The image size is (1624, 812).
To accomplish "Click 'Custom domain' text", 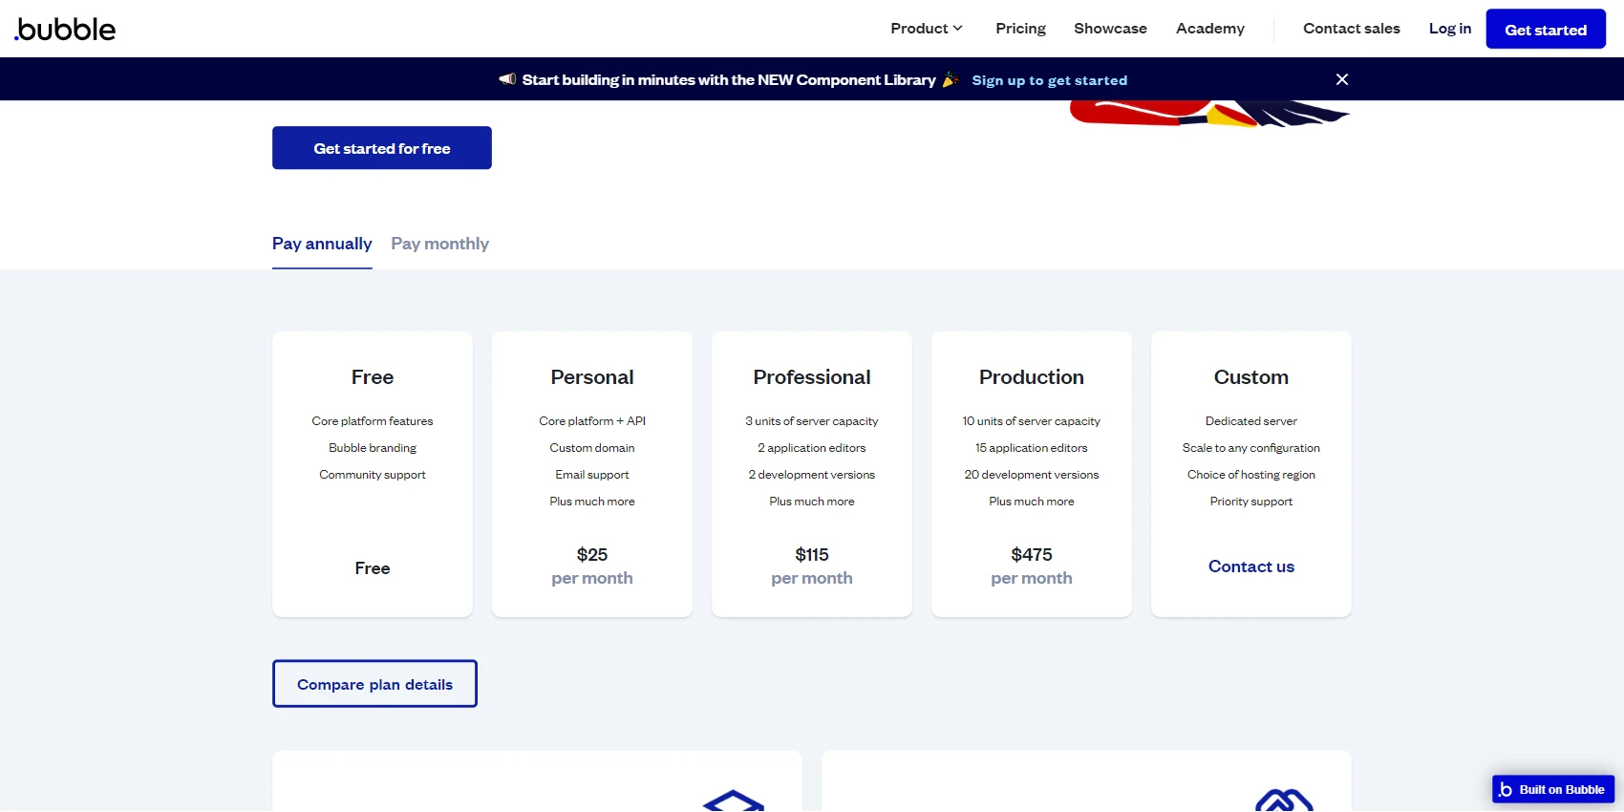I will (592, 448).
